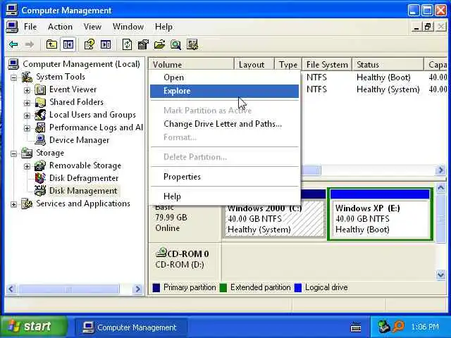Screen dimensions: 451x338
Task: Click the Settings toolbar icon next to the magnifier
Action: (192, 44)
